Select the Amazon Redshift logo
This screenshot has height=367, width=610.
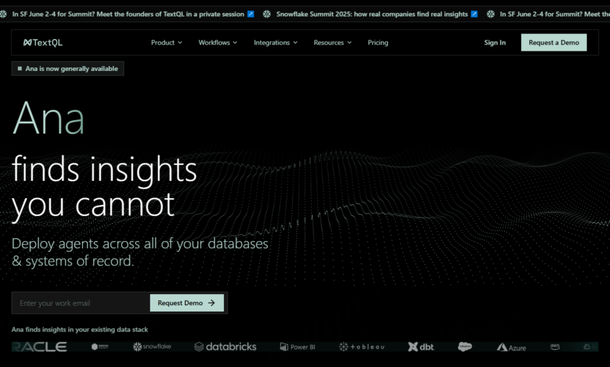point(100,346)
